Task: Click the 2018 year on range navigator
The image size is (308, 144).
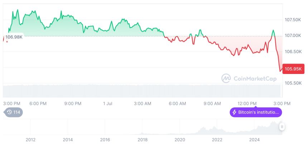Action: tap(142, 140)
